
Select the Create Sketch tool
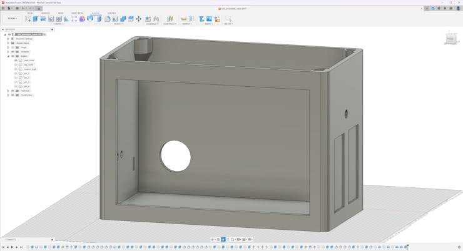(x=28, y=19)
